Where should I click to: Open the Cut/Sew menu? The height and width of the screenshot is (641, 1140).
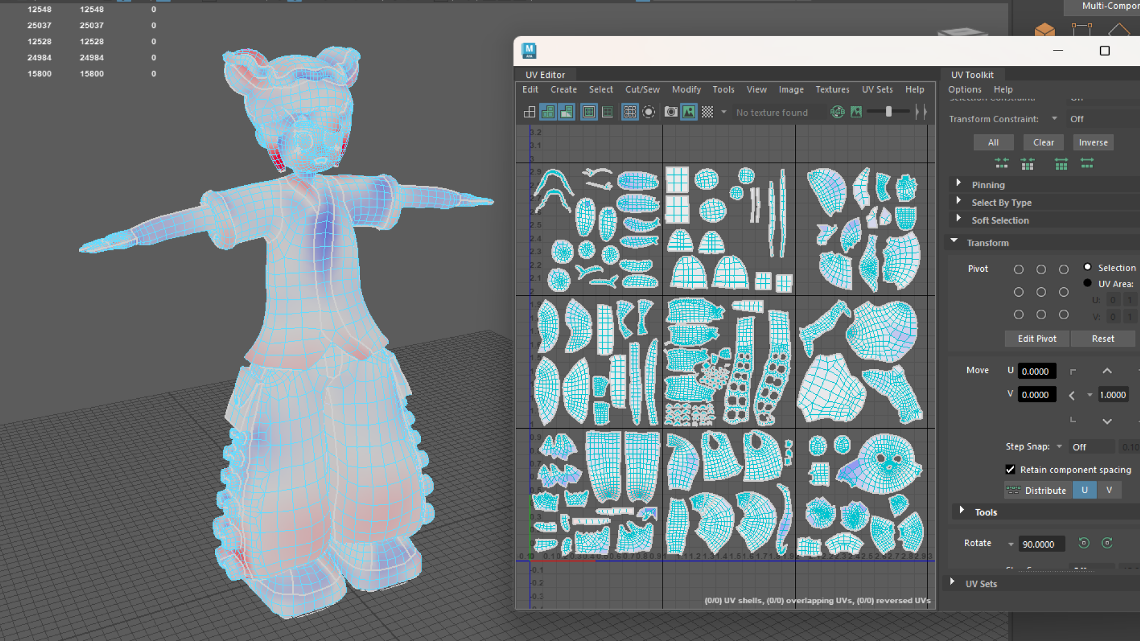click(x=642, y=90)
